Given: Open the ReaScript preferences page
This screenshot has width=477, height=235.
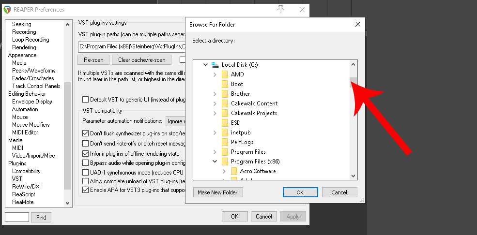Looking at the screenshot, I should [23, 194].
